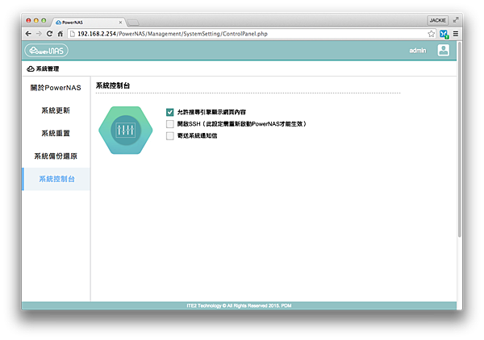This screenshot has height=340, width=484.
Task: Enable the 寄送系統通知信 checkbox
Action: (169, 136)
